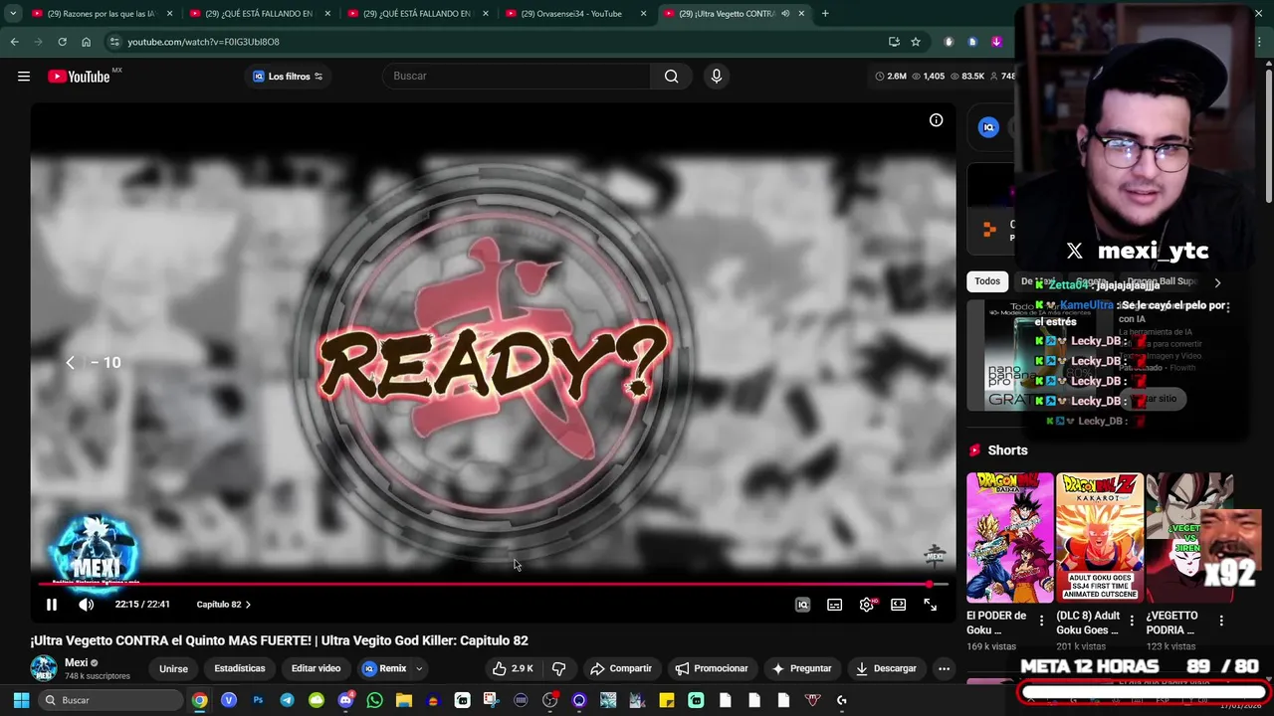1274x716 pixels.
Task: Switch to theater mode view
Action: click(x=898, y=605)
